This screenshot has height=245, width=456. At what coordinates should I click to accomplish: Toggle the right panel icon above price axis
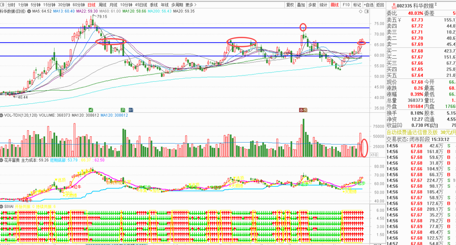coord(367,11)
